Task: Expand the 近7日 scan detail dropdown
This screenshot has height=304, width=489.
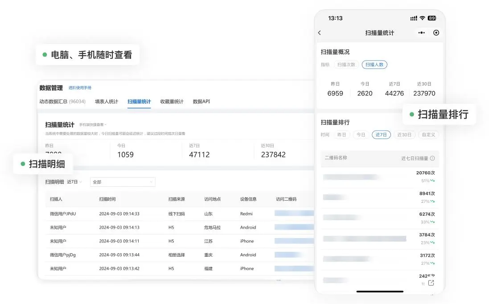Action: tap(74, 182)
